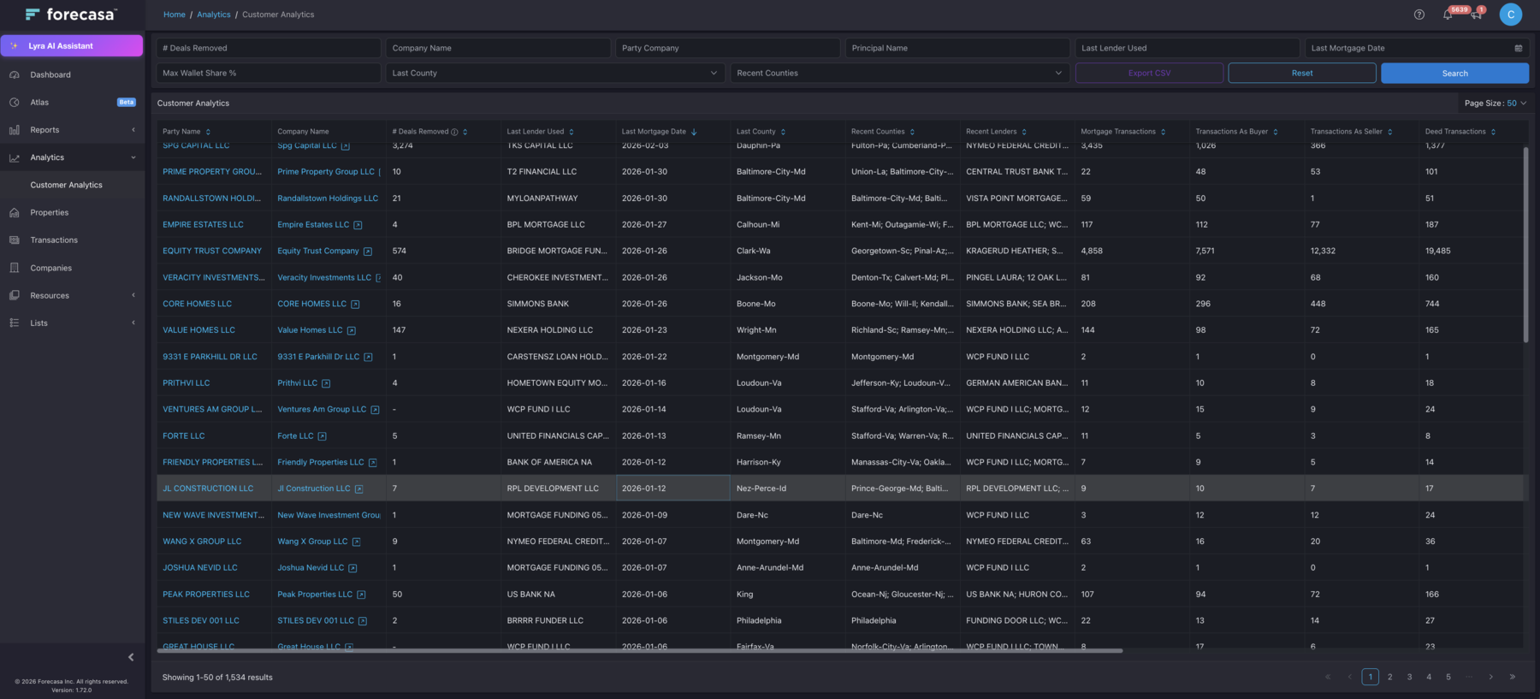
Task: Click the info icon beside # Deals Removed
Action: 454,132
